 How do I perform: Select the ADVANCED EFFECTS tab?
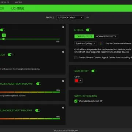(106, 36)
